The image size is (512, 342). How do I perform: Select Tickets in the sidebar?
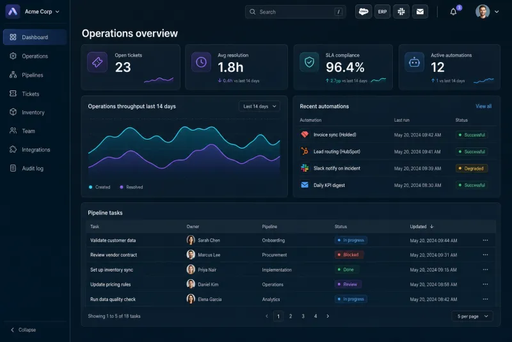pyautogui.click(x=35, y=94)
